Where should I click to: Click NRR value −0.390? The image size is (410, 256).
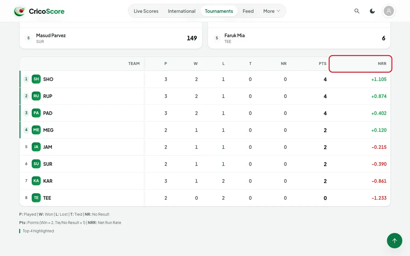[379, 164]
